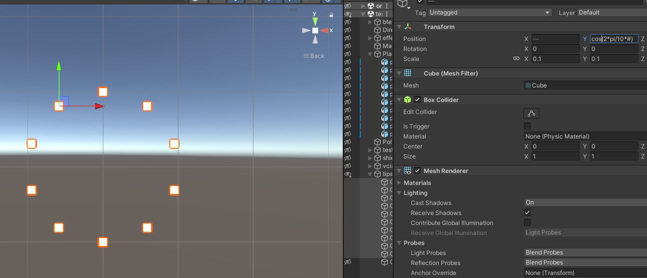Image resolution: width=647 pixels, height=278 pixels.
Task: Collapse the Cube Mesh Filter foldout
Action: pyautogui.click(x=399, y=73)
